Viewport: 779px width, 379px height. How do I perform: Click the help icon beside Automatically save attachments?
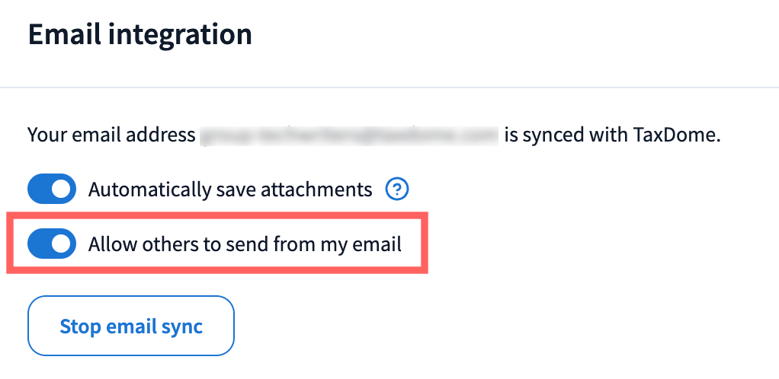click(397, 189)
